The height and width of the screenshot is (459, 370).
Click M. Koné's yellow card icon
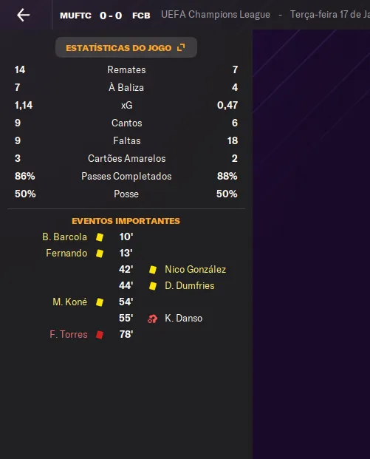click(x=100, y=302)
